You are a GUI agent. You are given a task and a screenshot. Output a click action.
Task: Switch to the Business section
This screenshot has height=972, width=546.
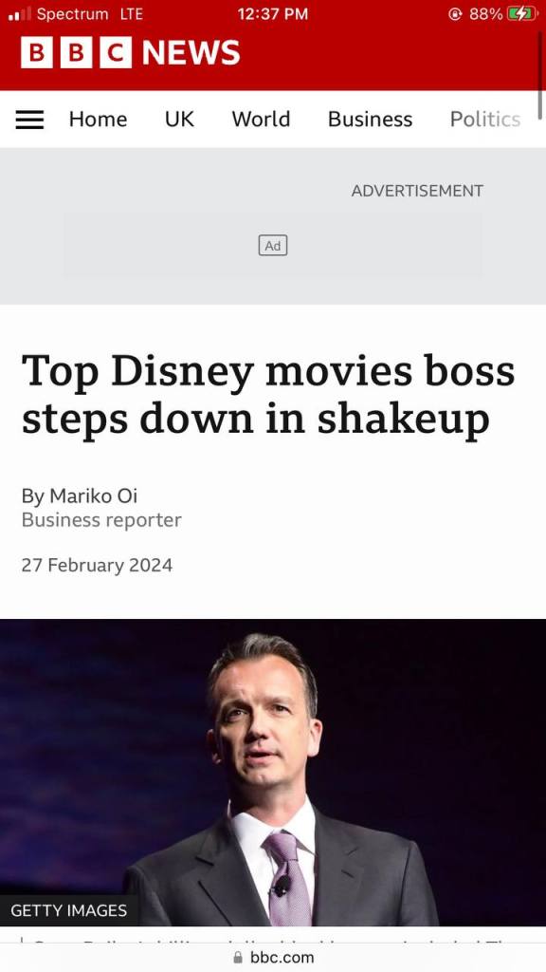pos(370,119)
